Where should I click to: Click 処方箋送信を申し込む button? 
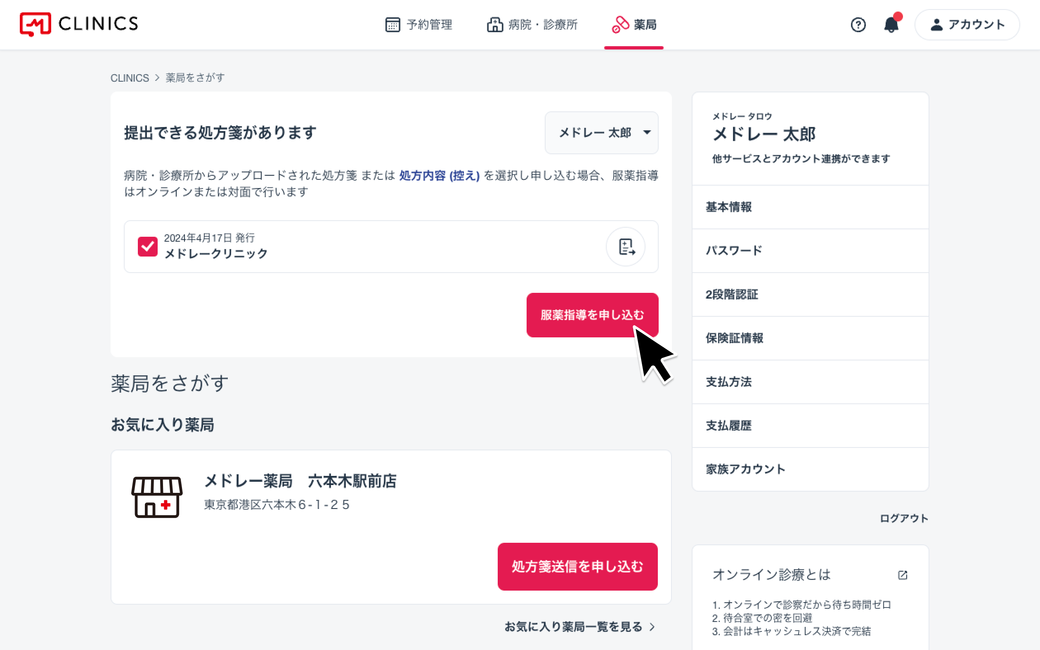tap(577, 566)
